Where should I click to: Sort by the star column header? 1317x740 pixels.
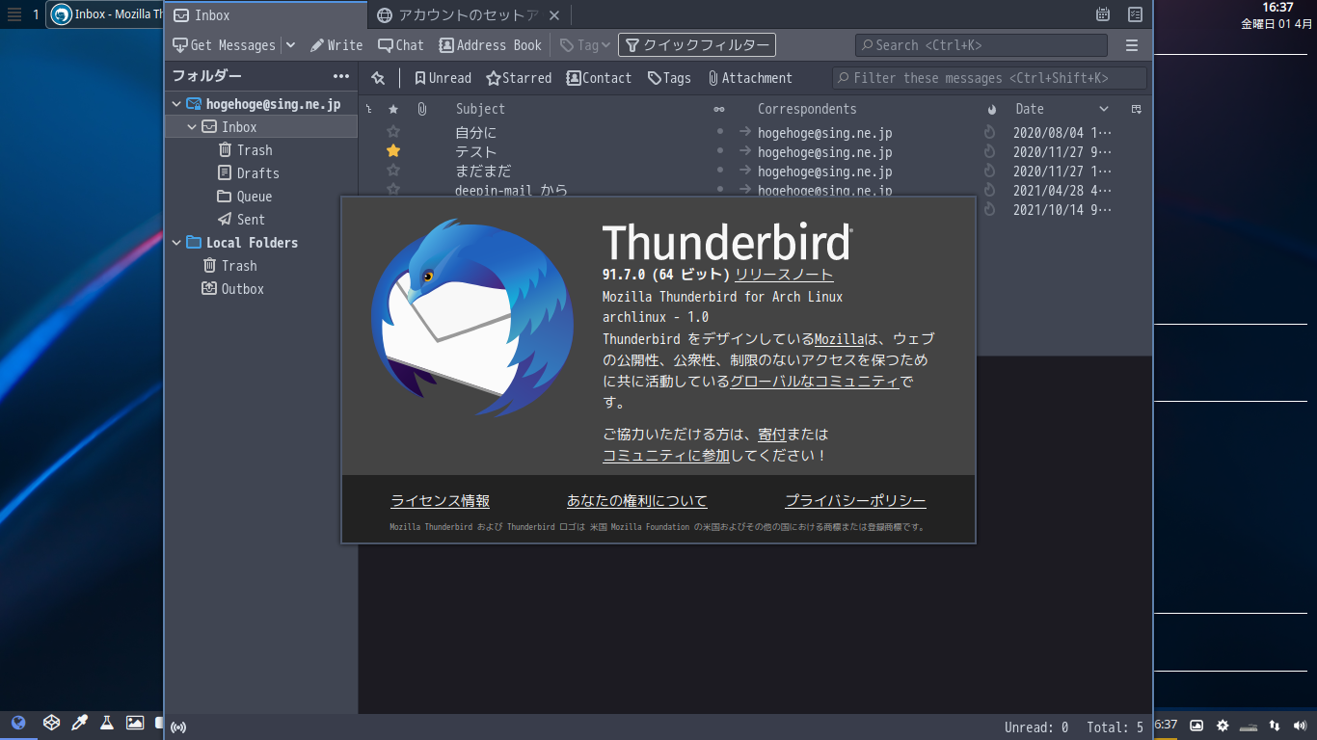(392, 109)
